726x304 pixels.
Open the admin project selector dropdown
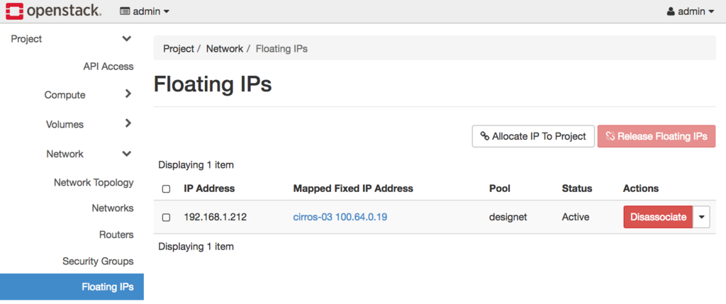145,11
